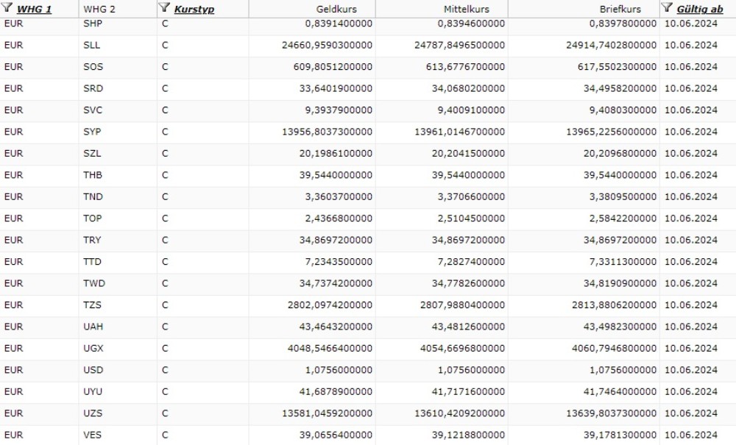Click Mittelkurs value 13610,4209200000

tap(459, 413)
